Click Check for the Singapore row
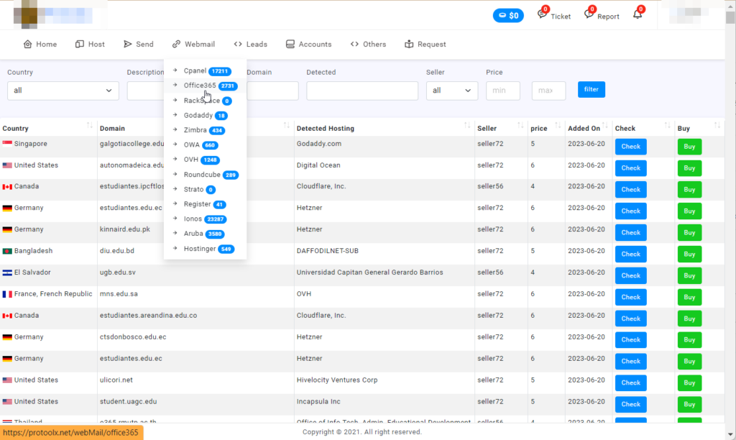Image resolution: width=736 pixels, height=440 pixels. [630, 147]
